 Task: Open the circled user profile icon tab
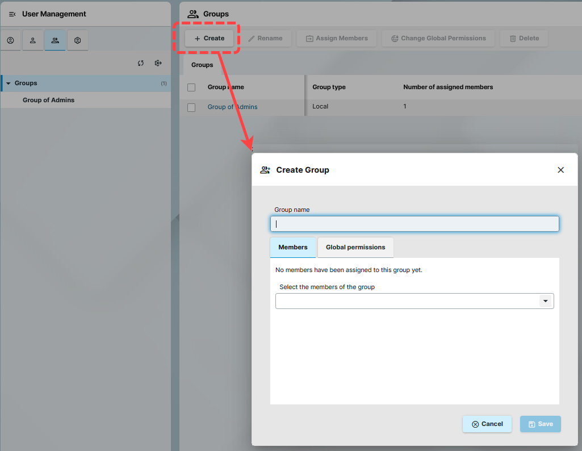10,40
